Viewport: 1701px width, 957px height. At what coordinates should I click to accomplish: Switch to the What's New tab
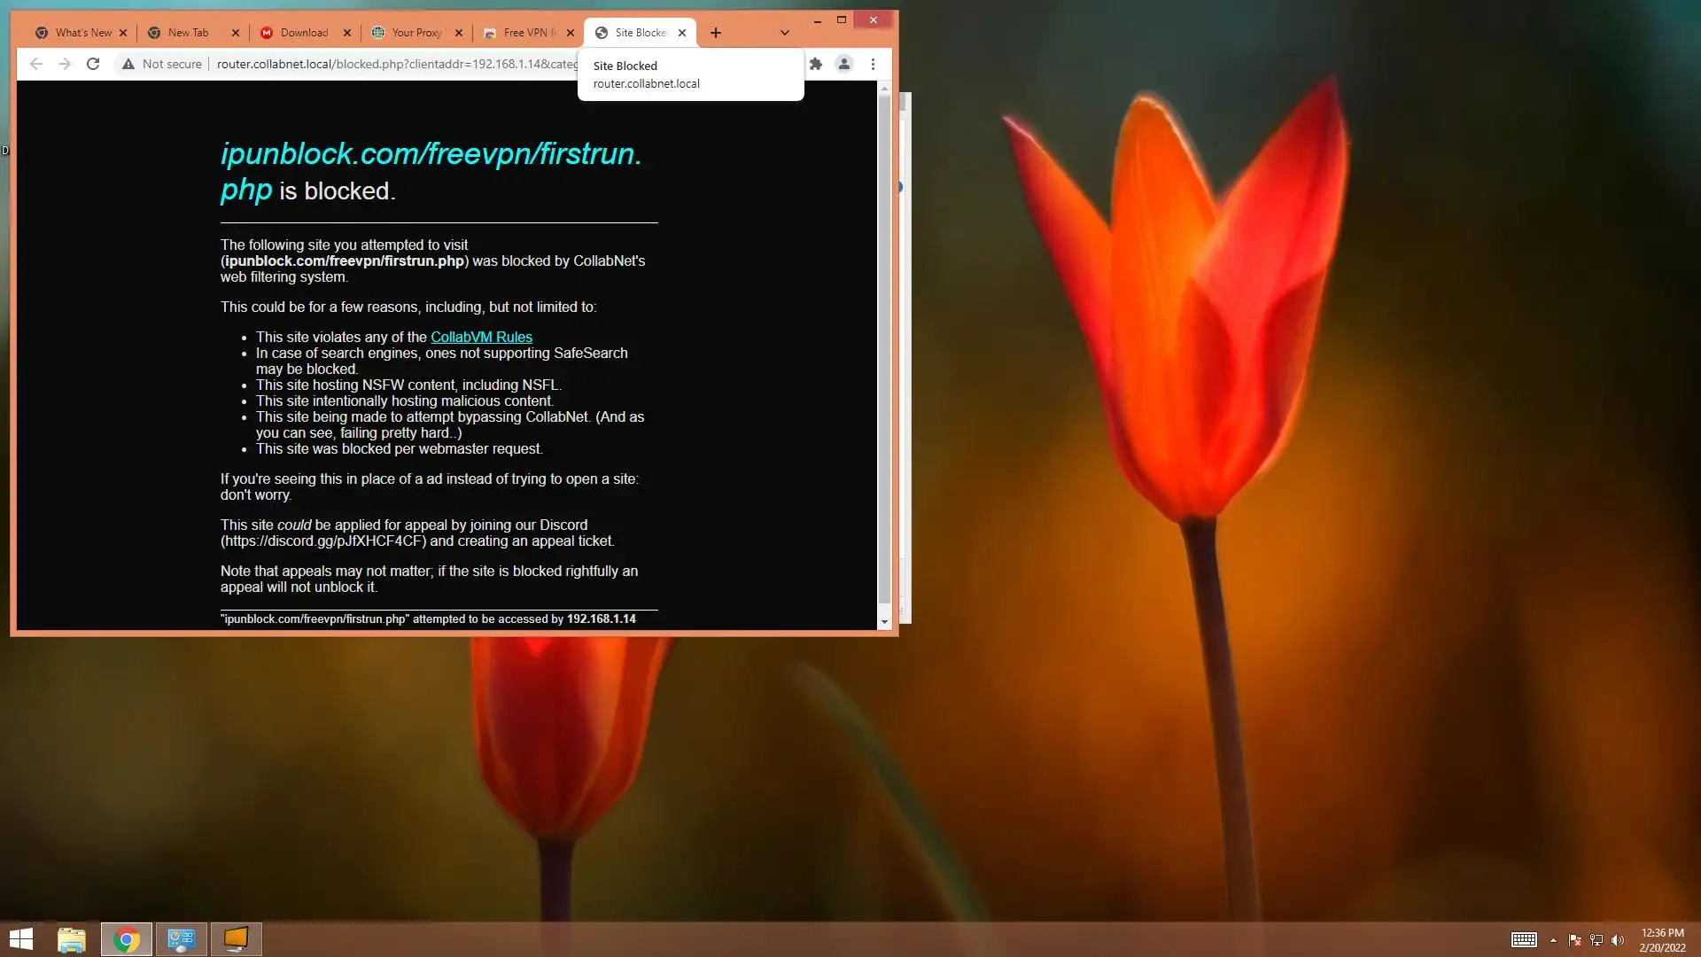click(x=82, y=33)
